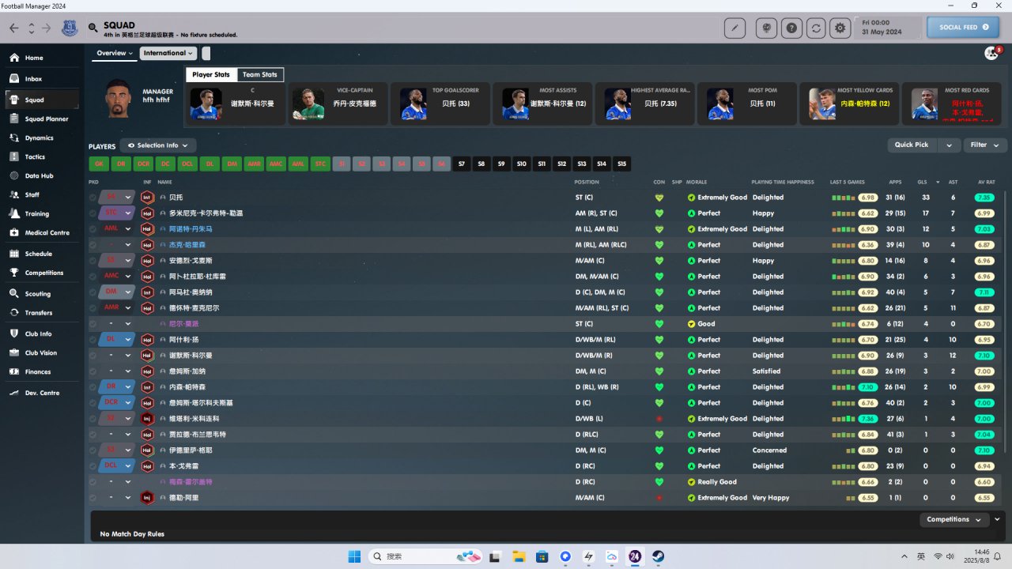Open the Medical Centre
Screen dimensions: 1012x569
pyautogui.click(x=47, y=233)
